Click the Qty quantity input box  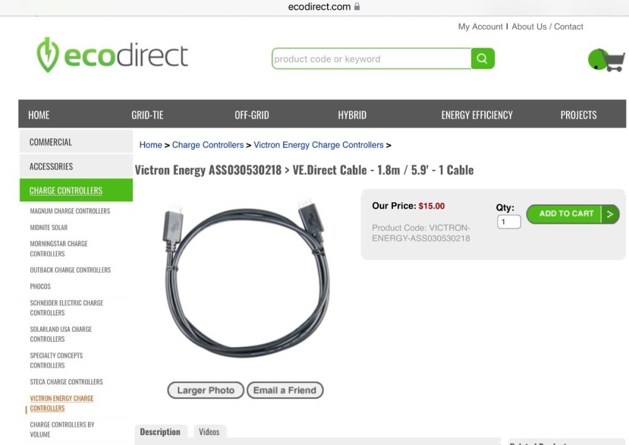[509, 222]
